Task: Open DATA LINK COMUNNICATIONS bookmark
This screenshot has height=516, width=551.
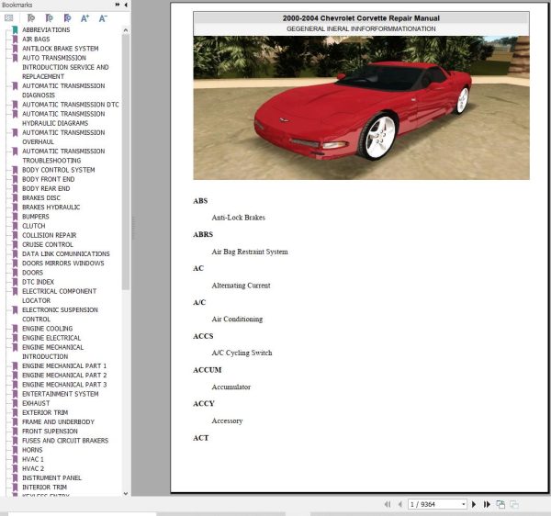Action: [x=66, y=253]
